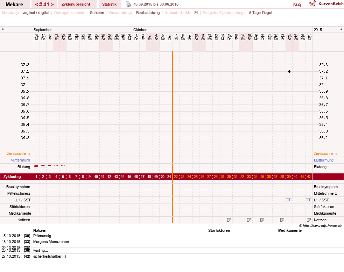344x272 pixels.
Task: Click the bleeding marker on cycle day 3
Action: (x=50, y=165)
